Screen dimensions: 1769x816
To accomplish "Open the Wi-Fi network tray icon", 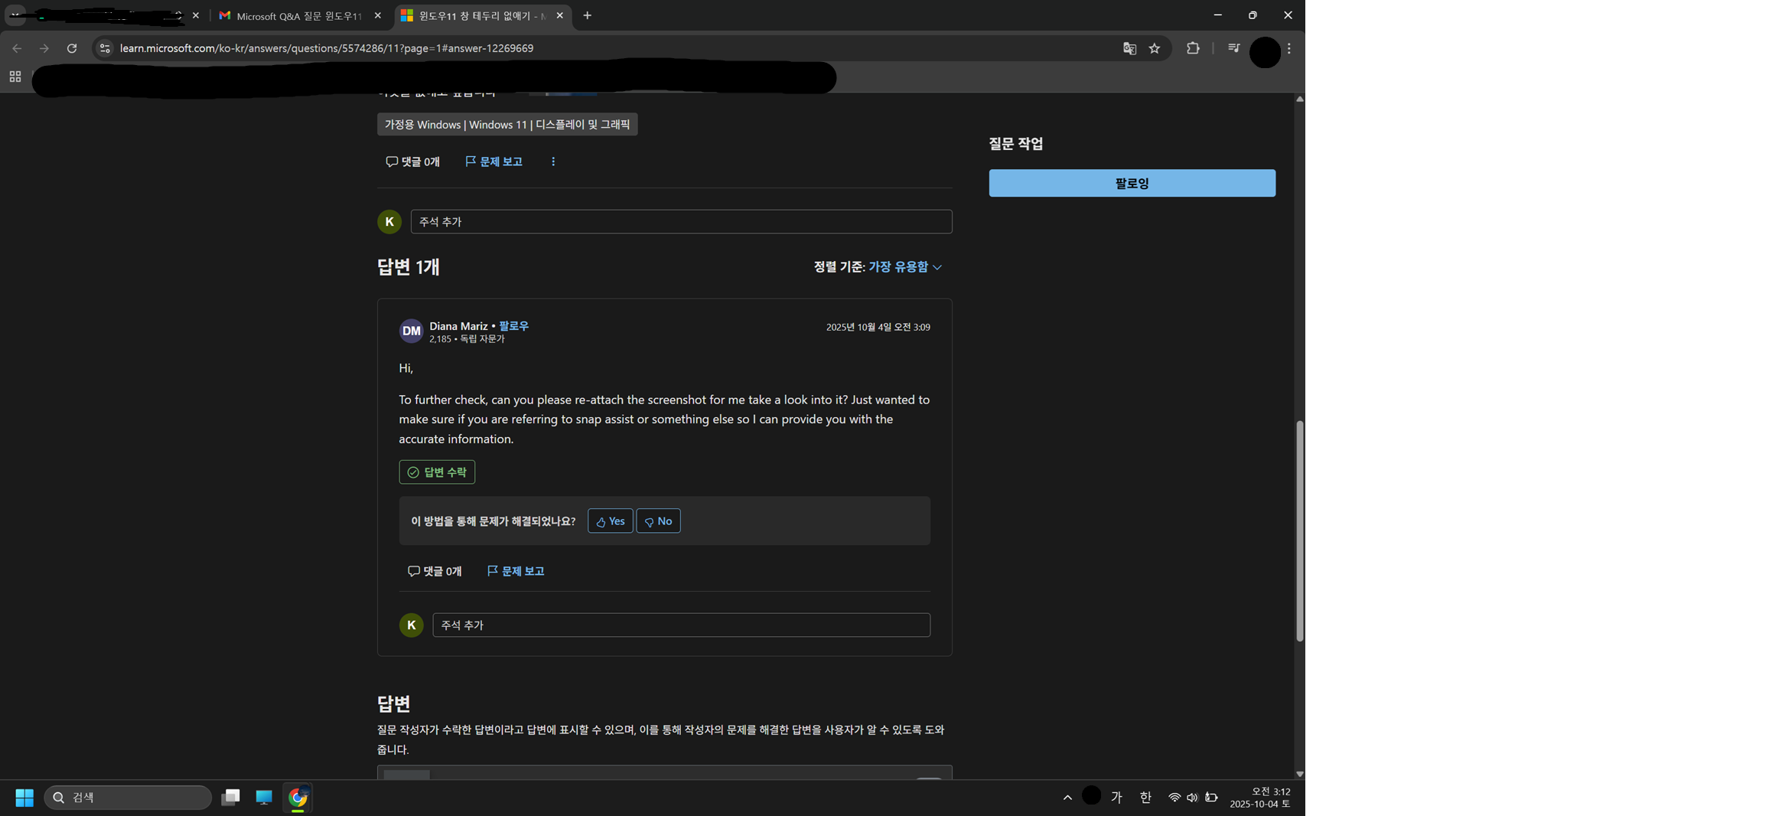I will click(1174, 798).
